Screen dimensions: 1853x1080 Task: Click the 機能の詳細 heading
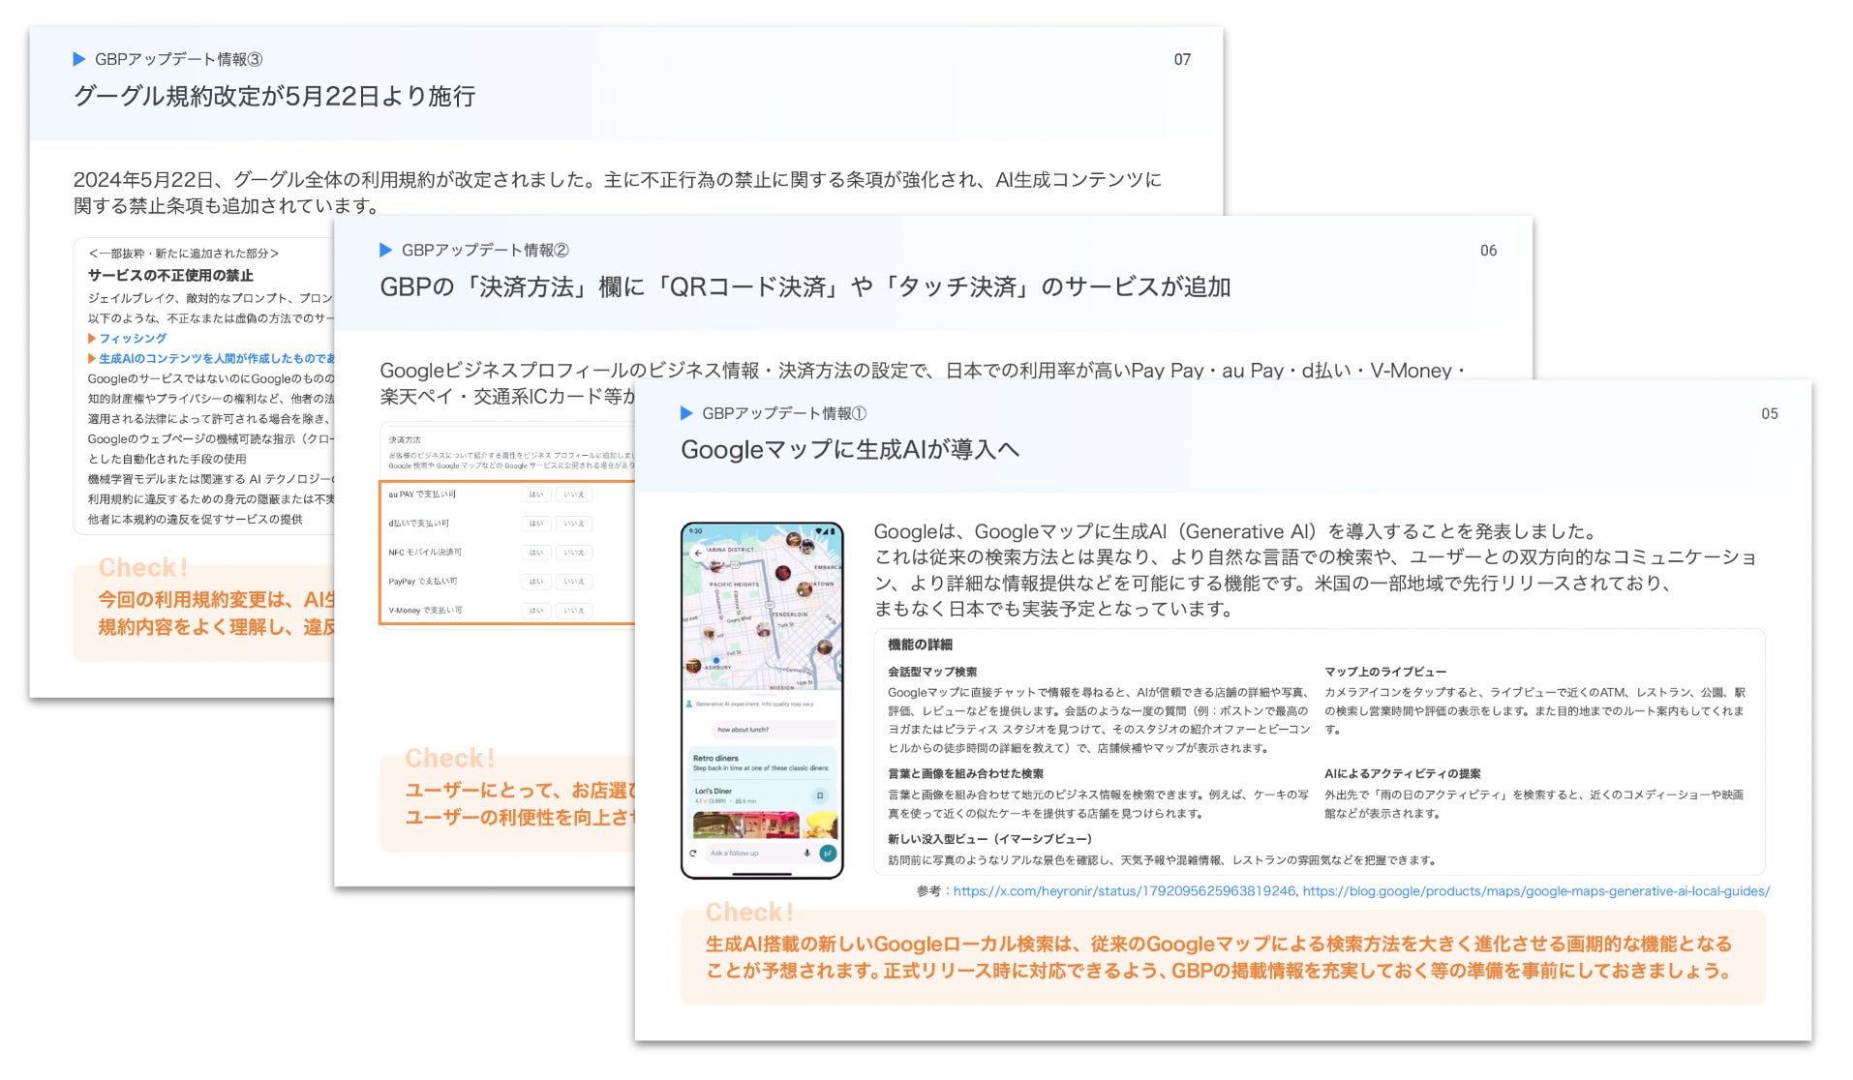tap(921, 645)
